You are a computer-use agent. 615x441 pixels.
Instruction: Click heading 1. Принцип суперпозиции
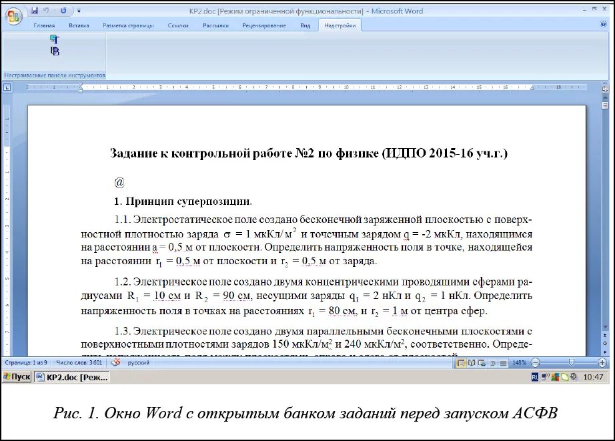[x=183, y=201]
